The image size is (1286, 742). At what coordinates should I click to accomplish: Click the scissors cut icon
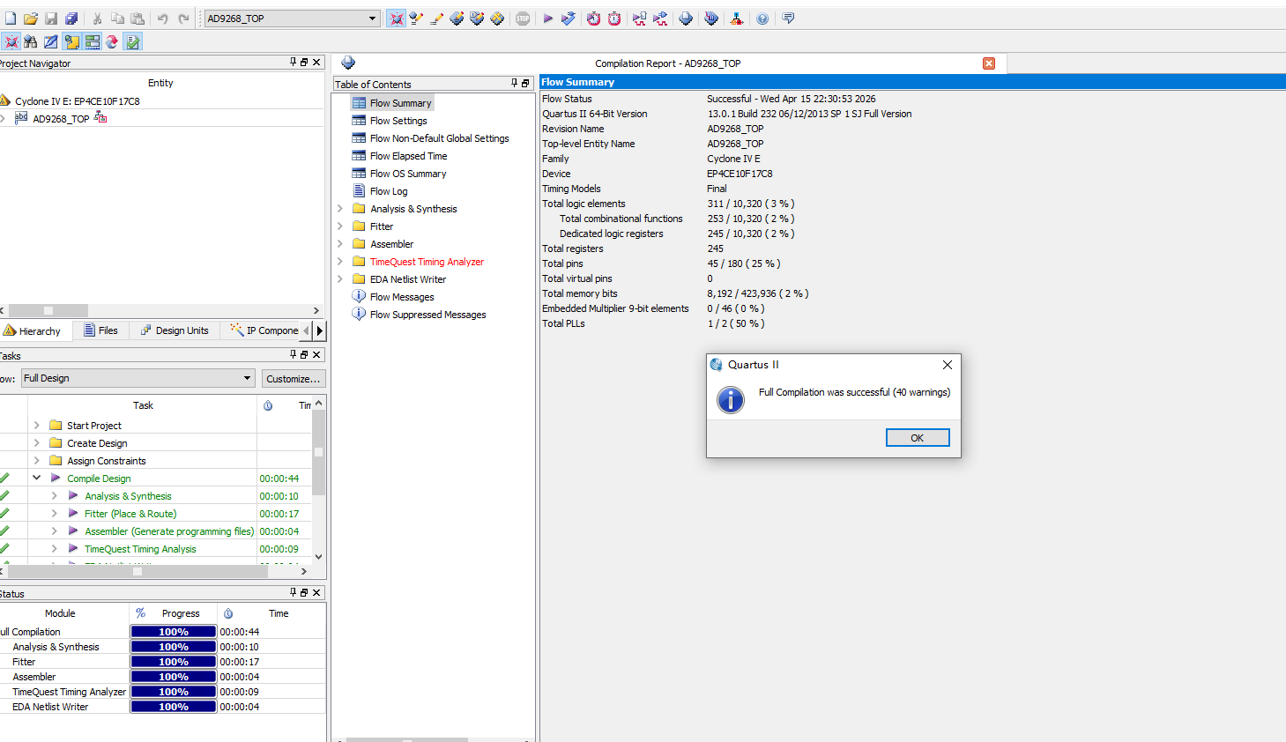coord(97,19)
